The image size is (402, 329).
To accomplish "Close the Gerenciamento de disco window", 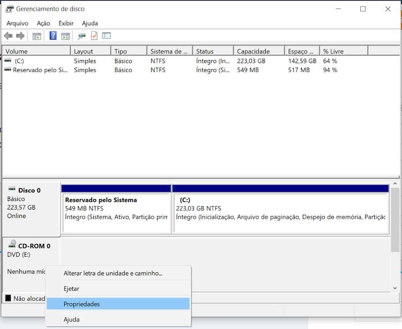I will [x=388, y=9].
